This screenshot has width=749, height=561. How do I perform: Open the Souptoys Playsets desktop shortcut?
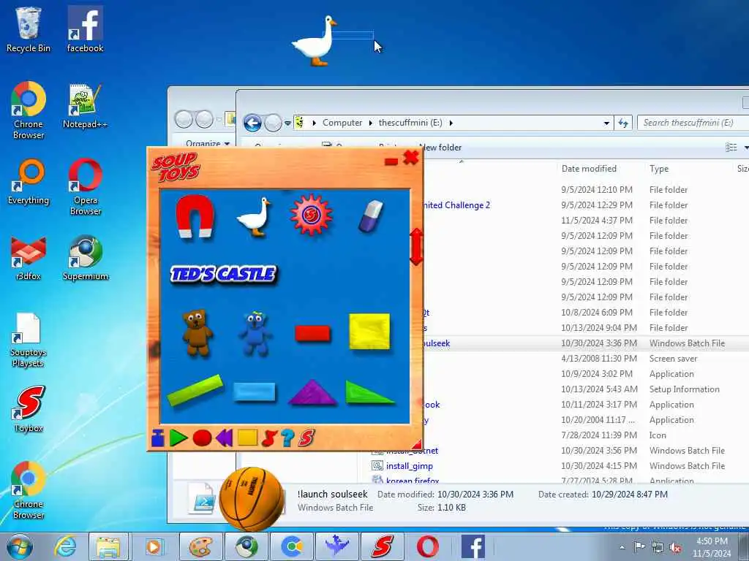click(x=29, y=340)
